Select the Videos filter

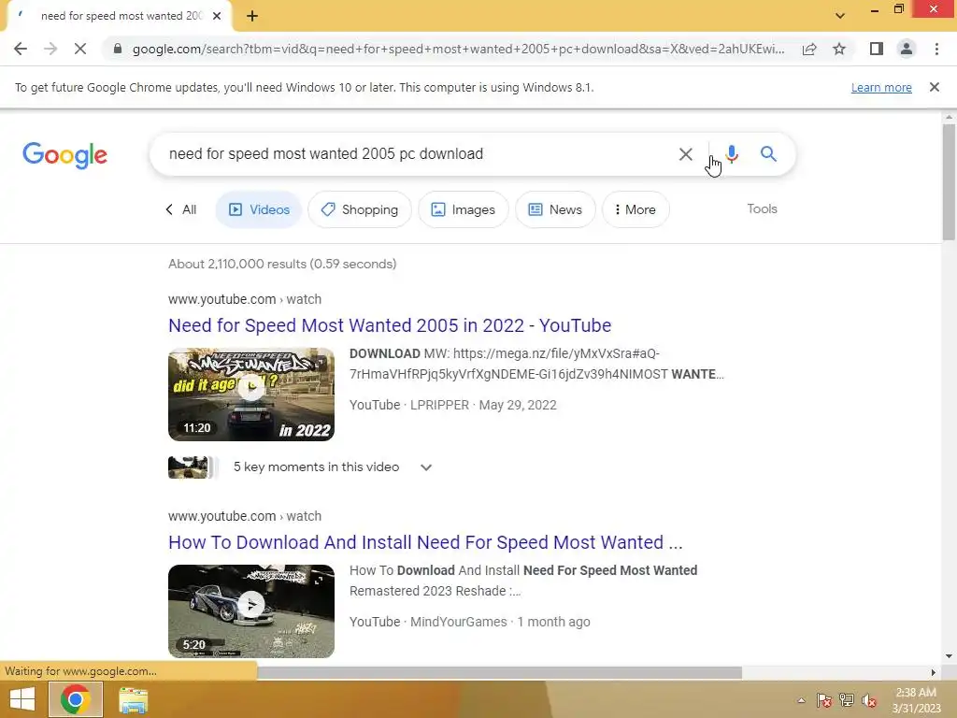pyautogui.click(x=259, y=209)
